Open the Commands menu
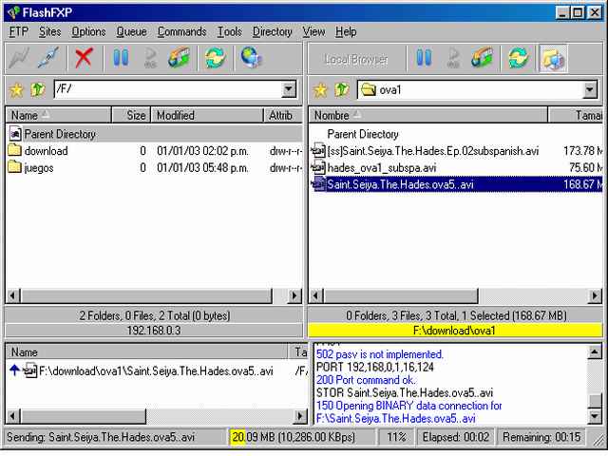The image size is (608, 456). tap(181, 31)
